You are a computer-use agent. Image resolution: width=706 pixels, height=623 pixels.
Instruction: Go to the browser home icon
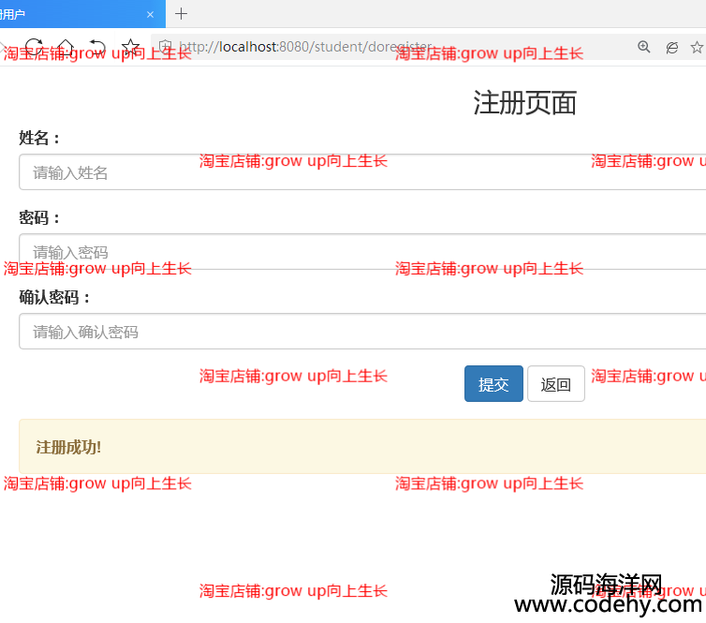click(66, 47)
